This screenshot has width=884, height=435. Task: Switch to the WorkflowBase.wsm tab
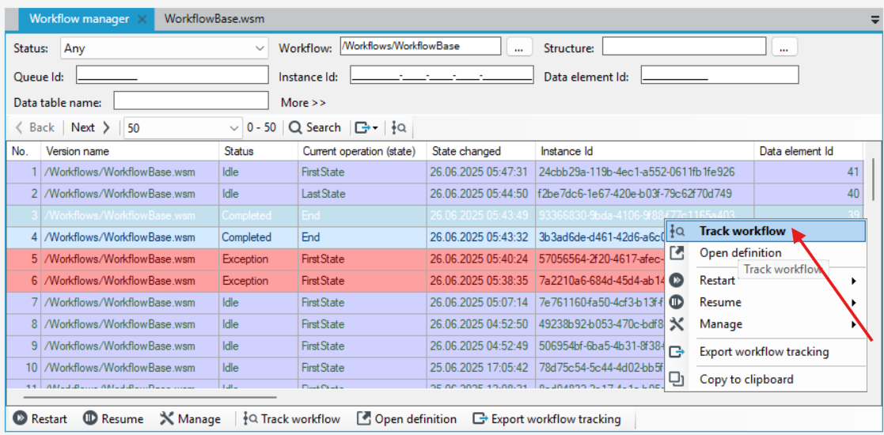coord(214,19)
